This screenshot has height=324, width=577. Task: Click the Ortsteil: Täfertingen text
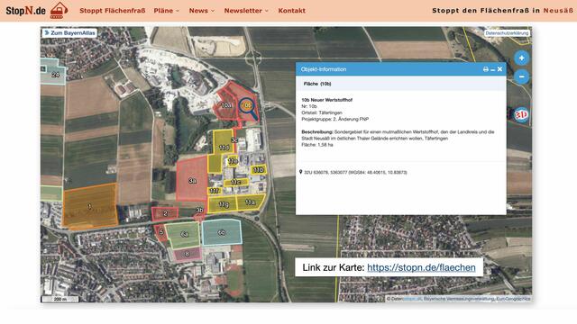(322, 112)
